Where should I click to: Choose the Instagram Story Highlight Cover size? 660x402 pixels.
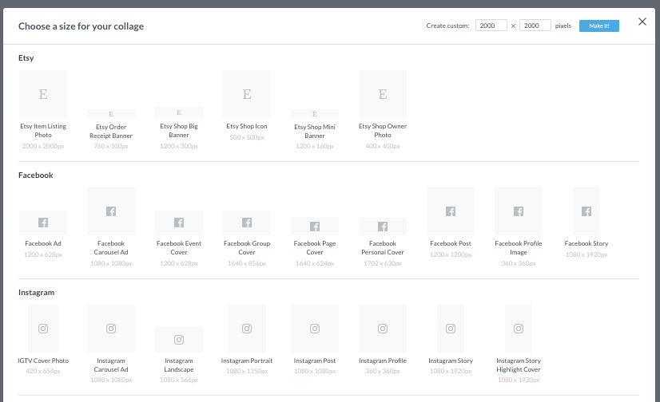(519, 329)
